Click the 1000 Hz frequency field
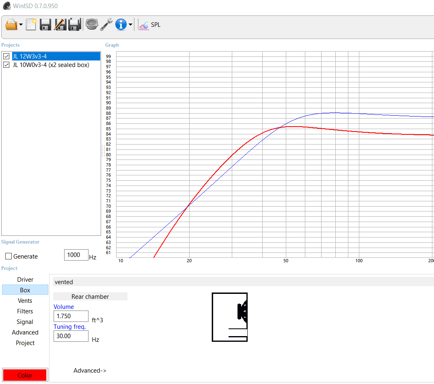The image size is (434, 384). 76,255
